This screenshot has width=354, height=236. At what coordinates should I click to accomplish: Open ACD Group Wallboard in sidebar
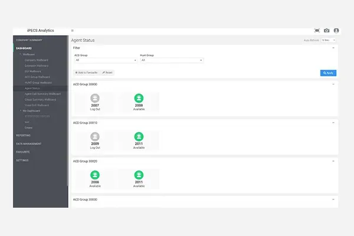click(x=37, y=77)
